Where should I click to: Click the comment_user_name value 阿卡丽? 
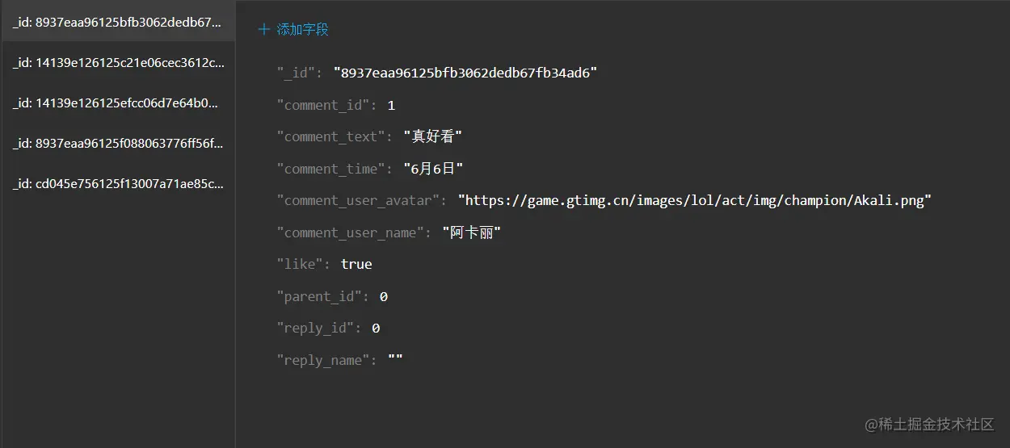click(x=472, y=232)
